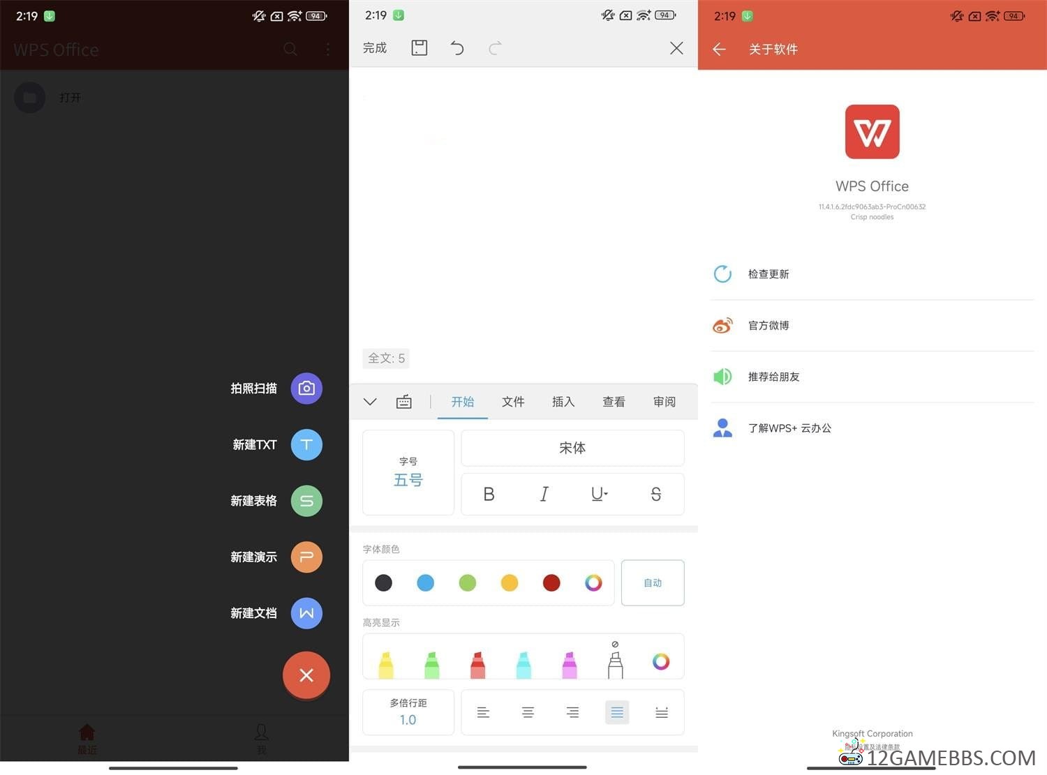
Task: Click the WPS Office logo on about page
Action: point(872,132)
